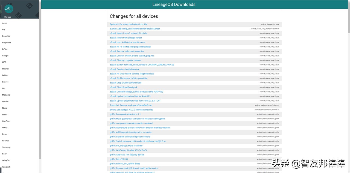Select Fairphone in the sidebar
Viewport: 350px width, 173px height.
click(7, 43)
